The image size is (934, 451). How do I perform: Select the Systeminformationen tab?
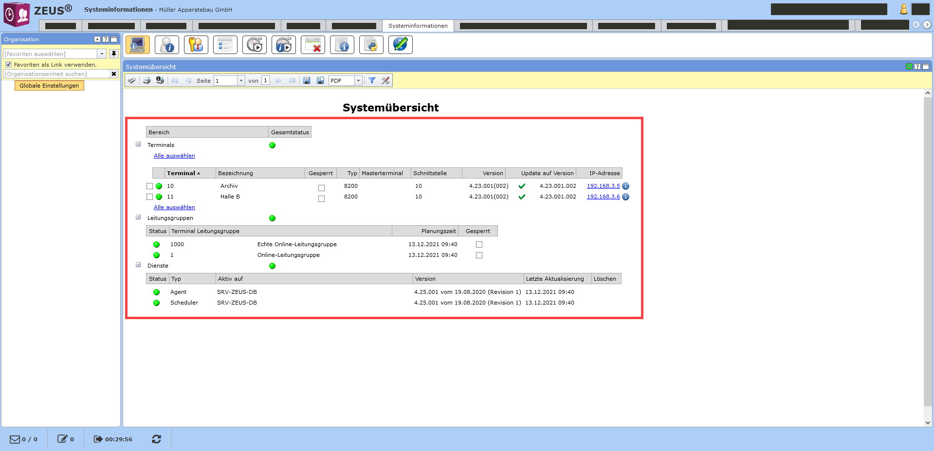[418, 26]
